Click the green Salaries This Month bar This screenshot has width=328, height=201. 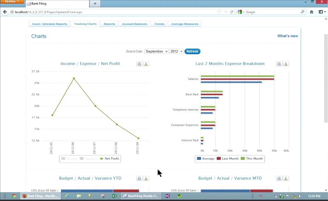[x=237, y=76]
